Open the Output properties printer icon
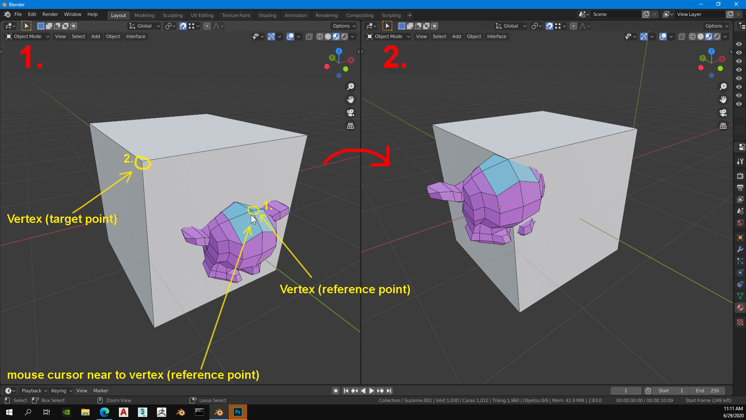Viewport: 746px width, 420px height. 740,188
